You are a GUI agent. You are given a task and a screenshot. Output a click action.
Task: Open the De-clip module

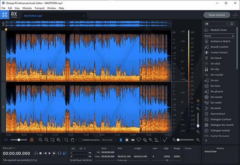point(212,69)
